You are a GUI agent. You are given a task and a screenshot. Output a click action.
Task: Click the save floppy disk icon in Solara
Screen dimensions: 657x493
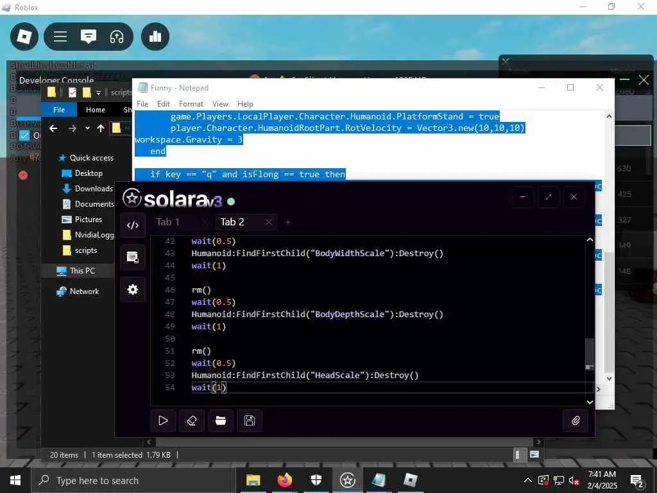[250, 420]
